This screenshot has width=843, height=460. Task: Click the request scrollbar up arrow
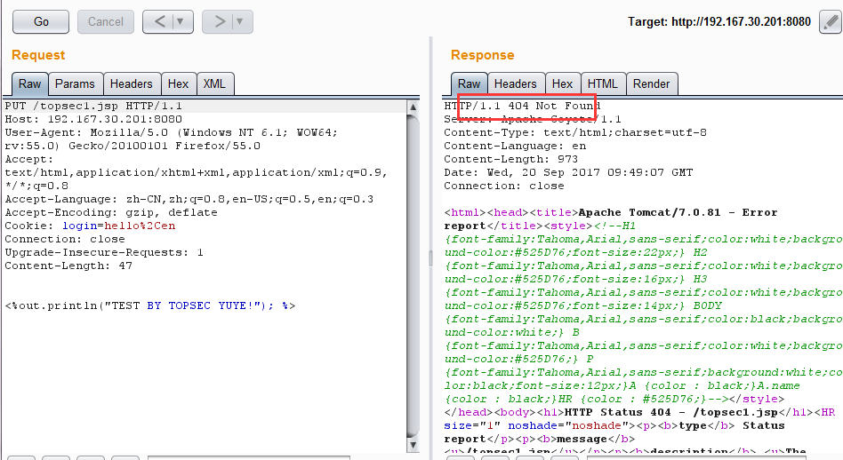pos(413,107)
